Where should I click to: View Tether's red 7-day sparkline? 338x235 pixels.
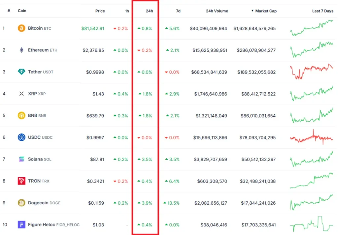point(312,72)
